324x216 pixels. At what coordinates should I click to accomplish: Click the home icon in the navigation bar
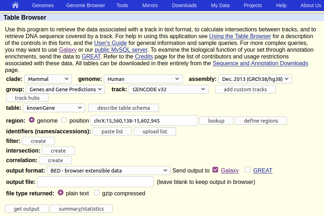pyautogui.click(x=15, y=5)
